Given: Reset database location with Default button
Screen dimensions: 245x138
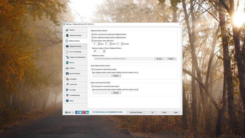Looking at the screenshot, I should click(x=171, y=59).
